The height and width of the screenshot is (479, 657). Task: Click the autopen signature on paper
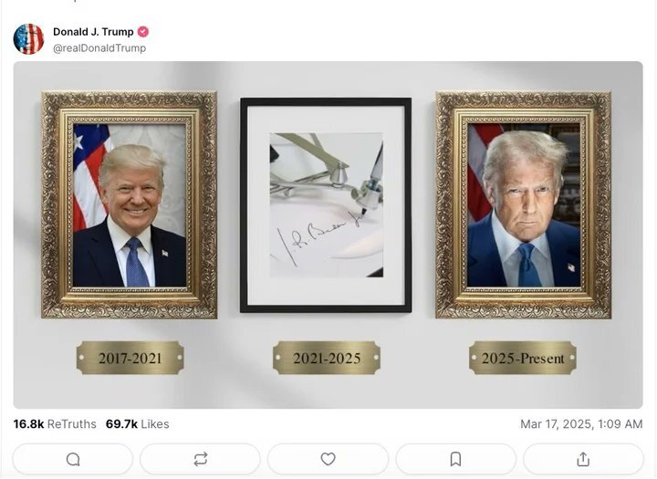click(318, 239)
